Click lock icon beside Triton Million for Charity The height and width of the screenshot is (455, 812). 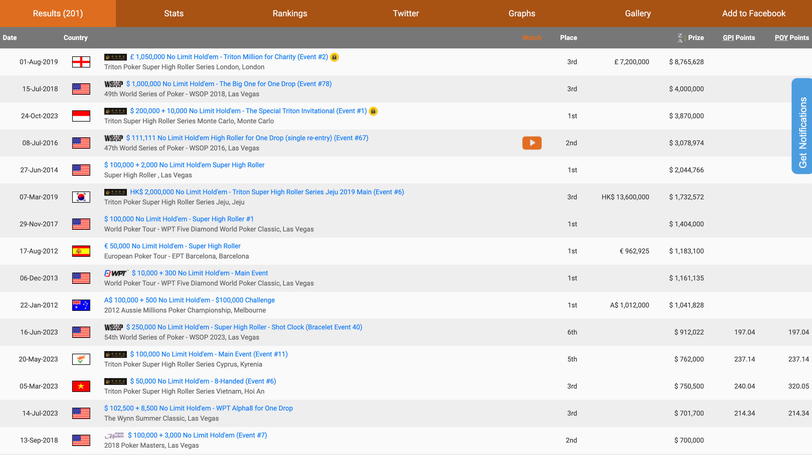tap(334, 57)
